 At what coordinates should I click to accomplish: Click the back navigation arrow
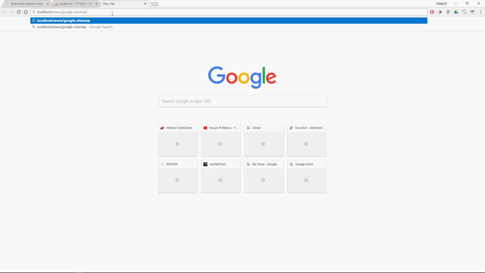[x=5, y=12]
